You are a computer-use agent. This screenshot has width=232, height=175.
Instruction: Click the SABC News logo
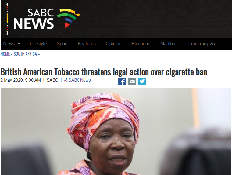pyautogui.click(x=47, y=19)
